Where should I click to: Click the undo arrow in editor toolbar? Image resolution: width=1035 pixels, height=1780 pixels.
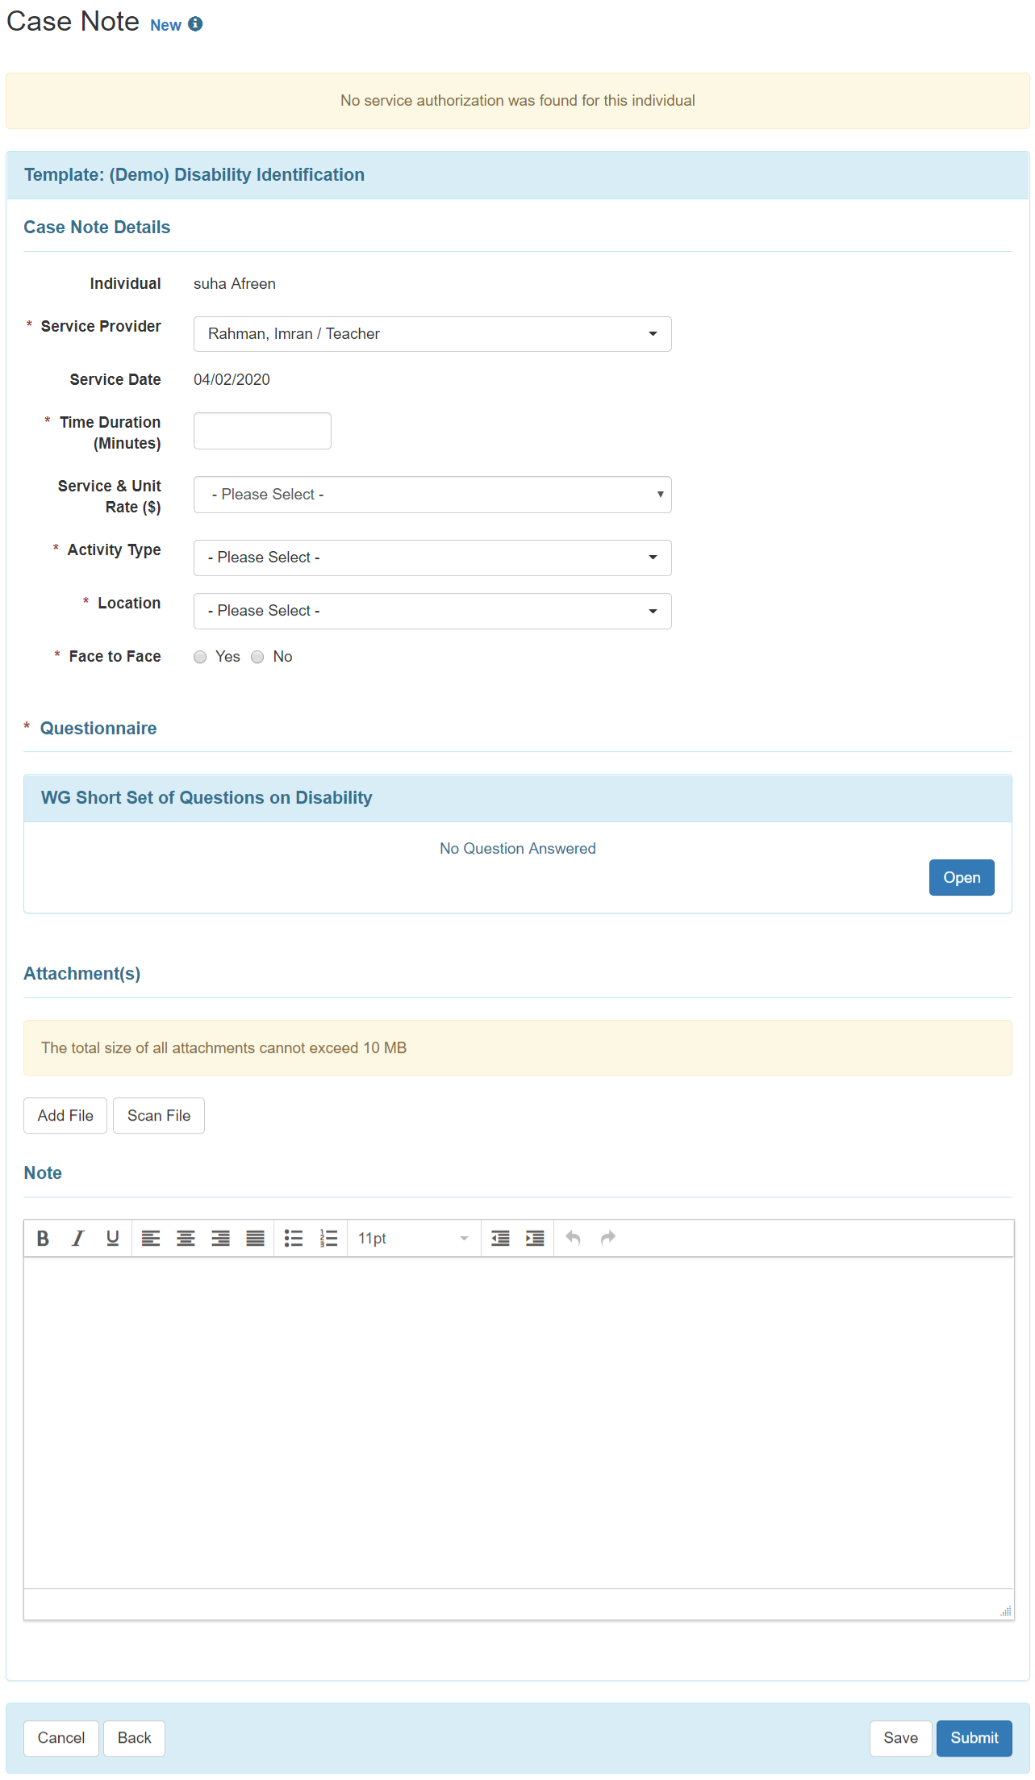[573, 1238]
